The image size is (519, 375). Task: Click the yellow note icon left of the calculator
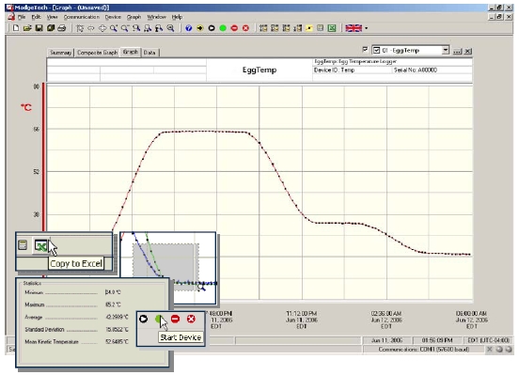308,28
